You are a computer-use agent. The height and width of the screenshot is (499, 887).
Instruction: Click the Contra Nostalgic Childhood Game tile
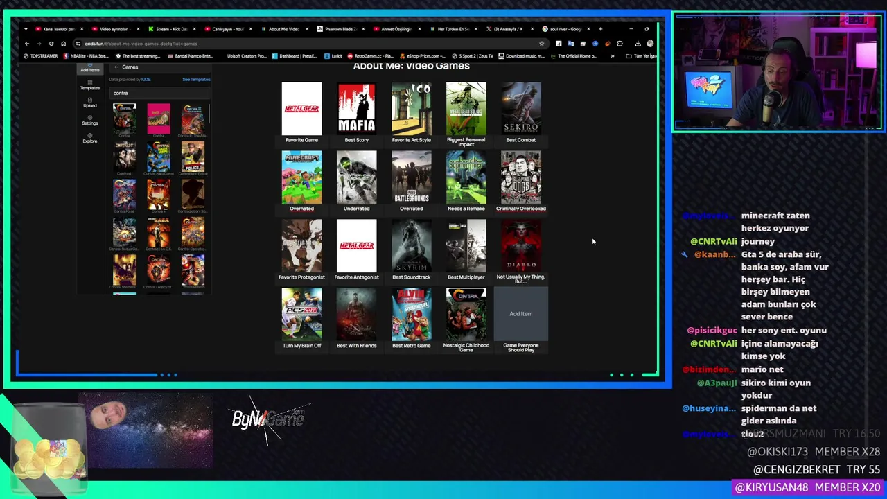point(466,315)
